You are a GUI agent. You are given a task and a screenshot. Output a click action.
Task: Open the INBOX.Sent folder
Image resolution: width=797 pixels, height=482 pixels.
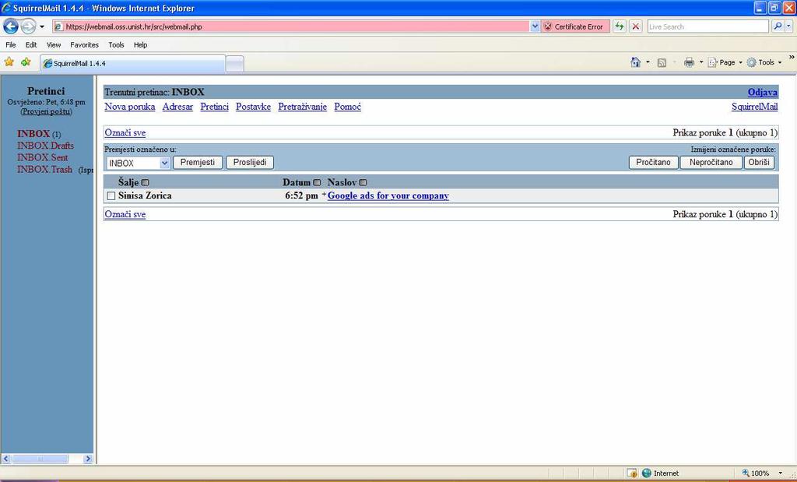(x=42, y=157)
